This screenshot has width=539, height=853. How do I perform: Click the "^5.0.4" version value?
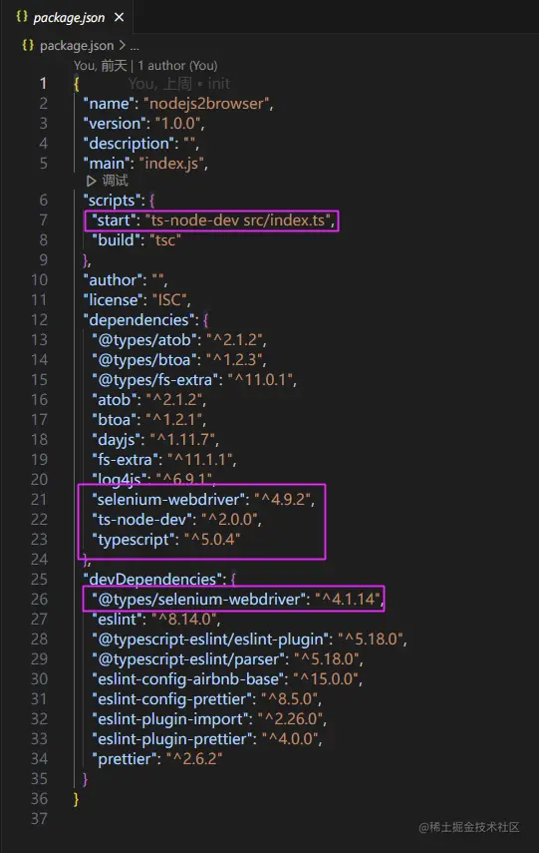pos(212,540)
